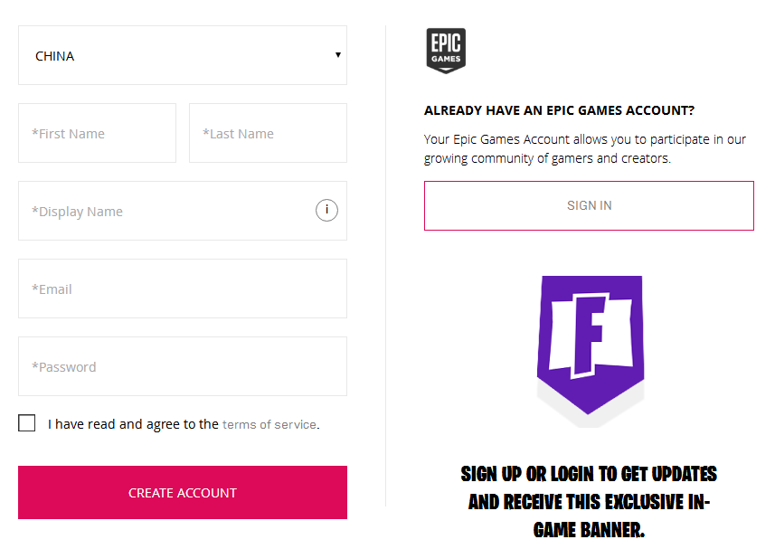
Task: Tick the terms of service checkbox
Action: coord(27,423)
